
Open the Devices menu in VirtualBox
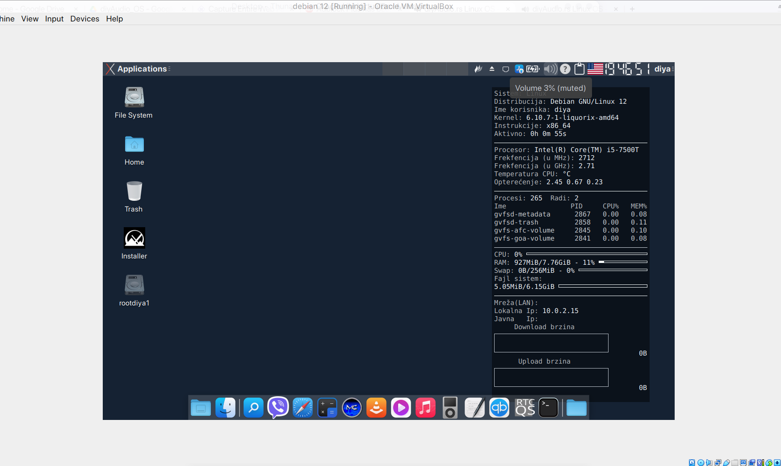tap(84, 19)
